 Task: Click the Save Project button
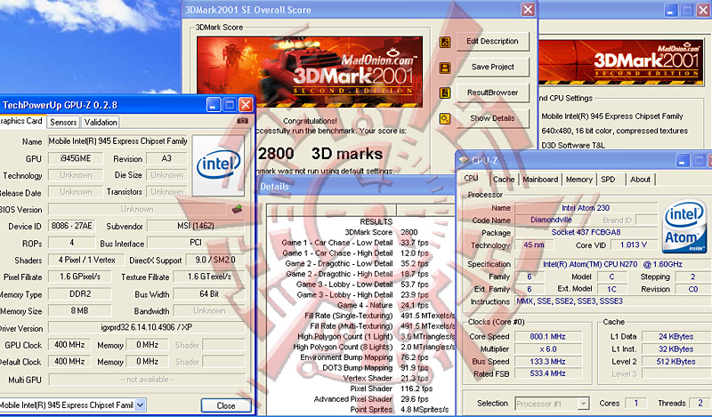pyautogui.click(x=493, y=67)
